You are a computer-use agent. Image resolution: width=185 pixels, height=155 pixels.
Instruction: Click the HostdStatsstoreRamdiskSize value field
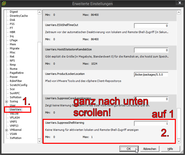pyautogui.click(x=151, y=50)
